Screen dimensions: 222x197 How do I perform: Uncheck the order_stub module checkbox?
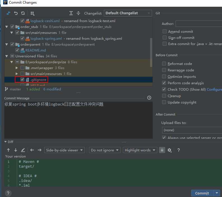coord(12,27)
